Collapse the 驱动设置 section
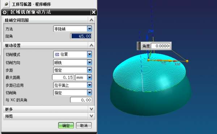 92,45
